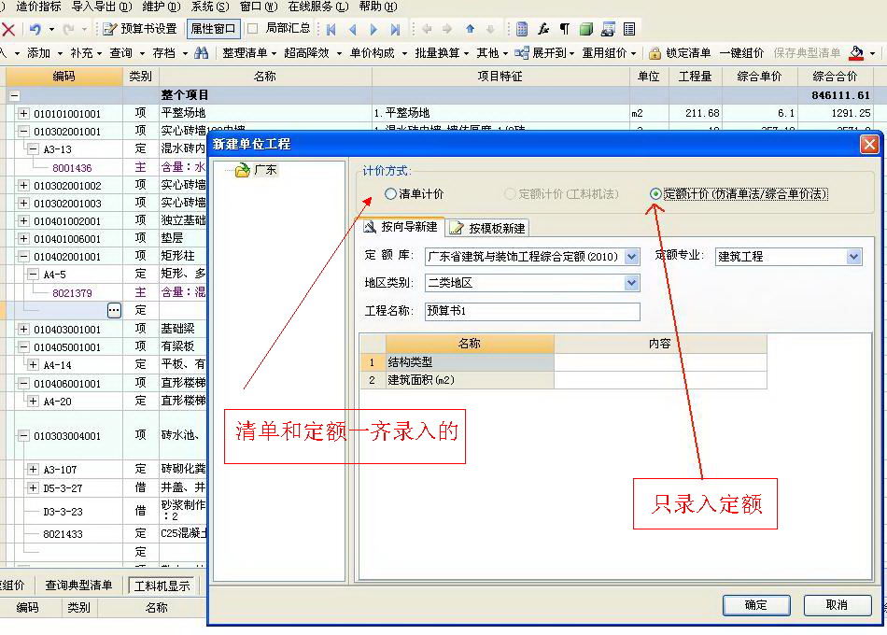
Task: Go to previous record arrow icon
Action: [353, 29]
